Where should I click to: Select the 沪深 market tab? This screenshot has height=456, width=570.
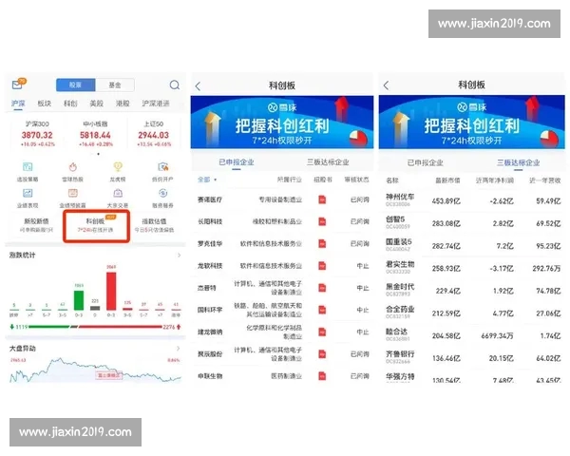[18, 104]
